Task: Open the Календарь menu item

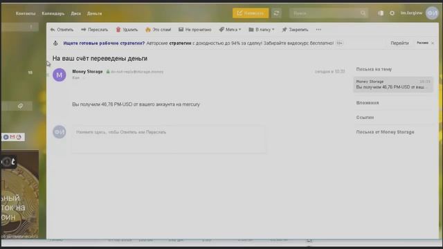Action: pos(53,13)
